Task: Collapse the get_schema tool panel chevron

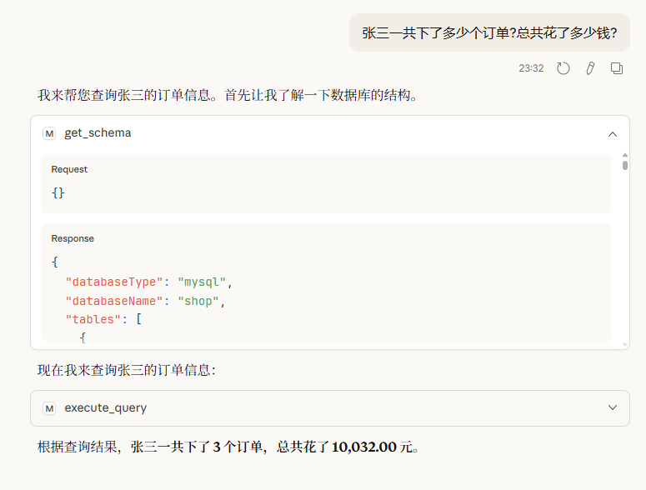Action: tap(613, 134)
